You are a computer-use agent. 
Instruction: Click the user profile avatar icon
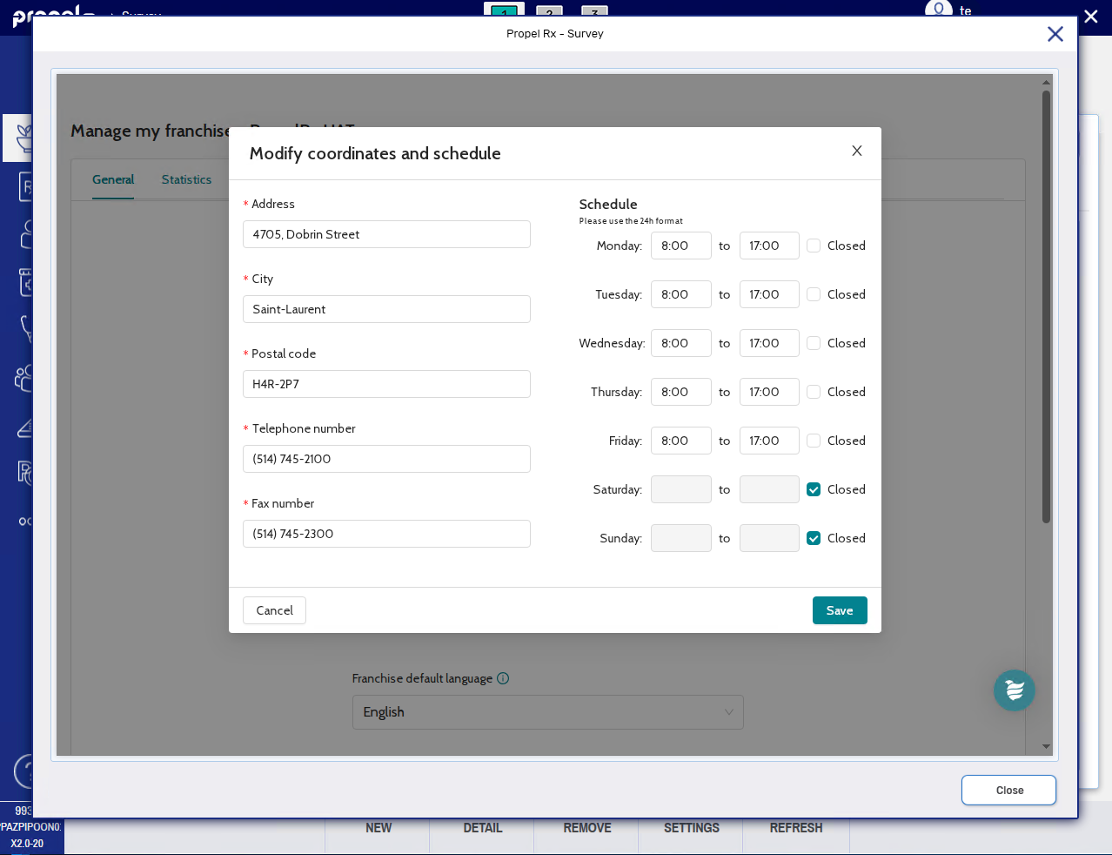[x=938, y=10]
